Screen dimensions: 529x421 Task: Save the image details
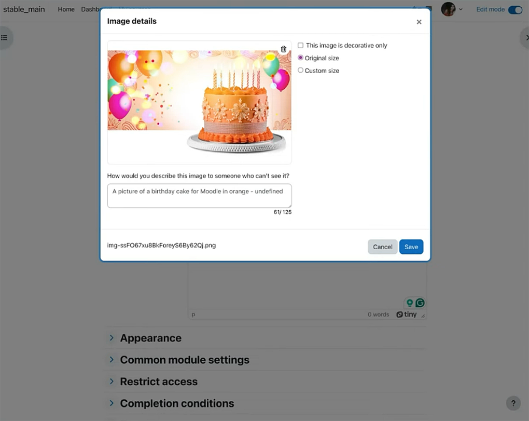(411, 247)
